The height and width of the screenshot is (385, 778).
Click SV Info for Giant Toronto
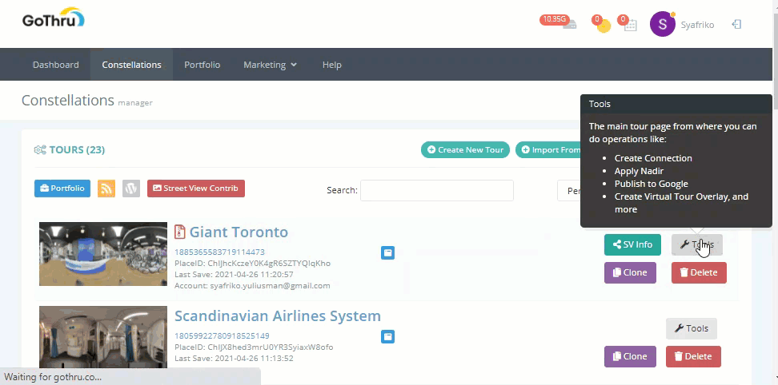[632, 244]
